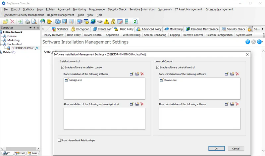Click the blue forward arrows circle icon

click(259, 42)
